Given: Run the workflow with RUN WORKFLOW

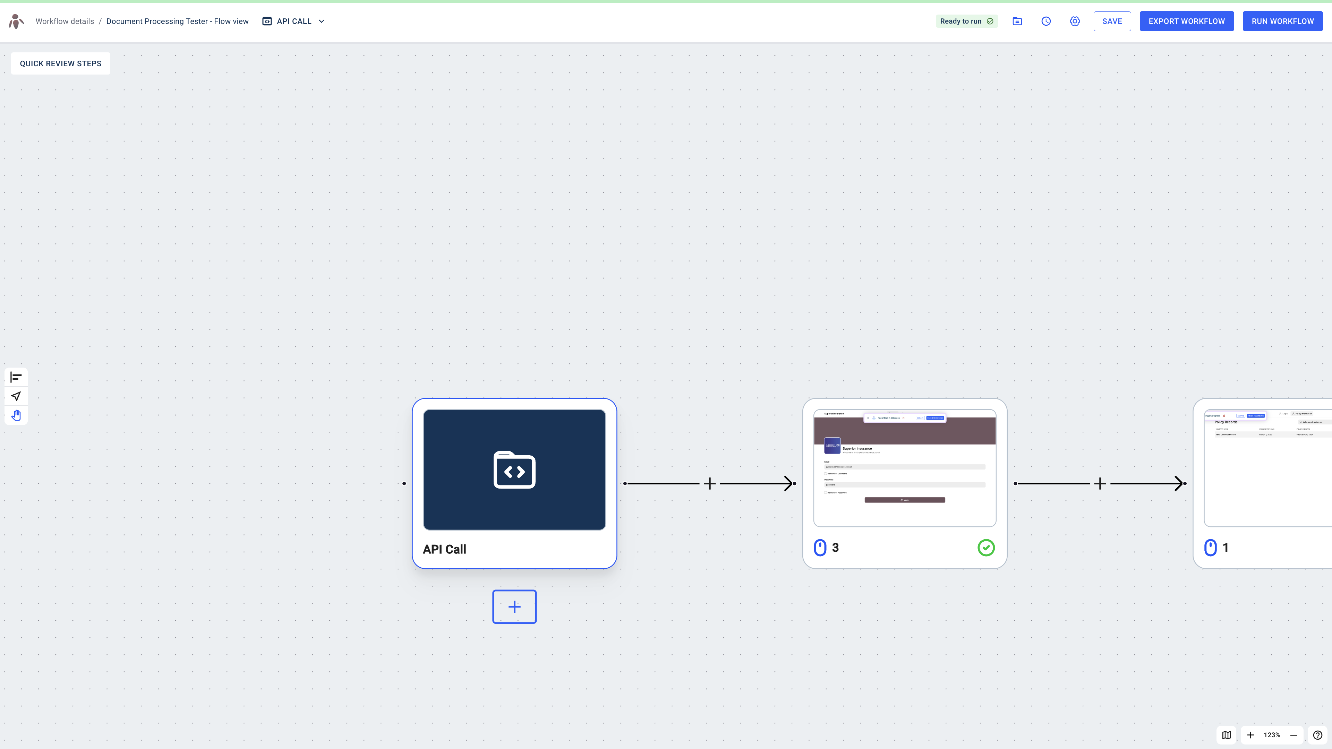Looking at the screenshot, I should (x=1282, y=21).
